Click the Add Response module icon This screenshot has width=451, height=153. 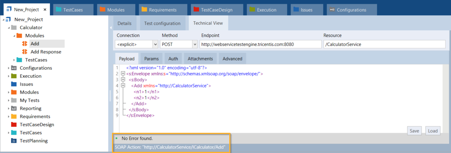click(25, 52)
